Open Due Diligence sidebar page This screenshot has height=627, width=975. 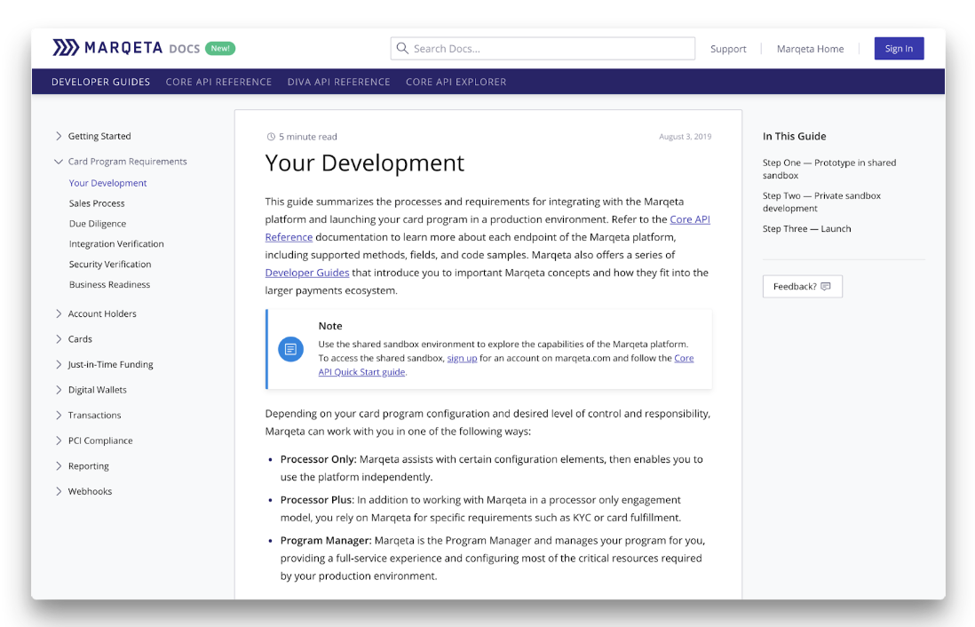coord(98,223)
